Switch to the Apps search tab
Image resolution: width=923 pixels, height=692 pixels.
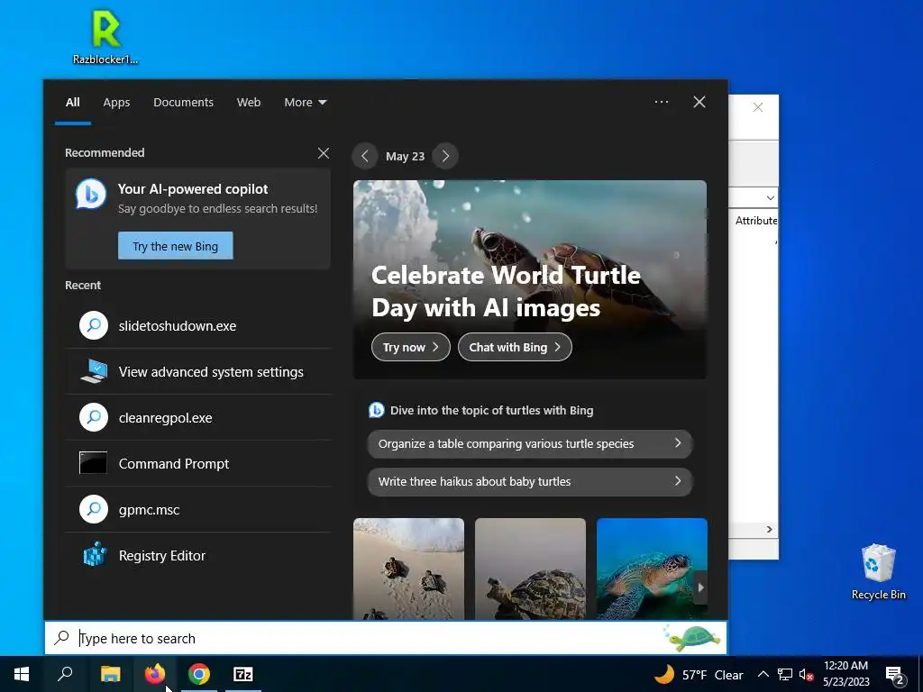coord(116,103)
